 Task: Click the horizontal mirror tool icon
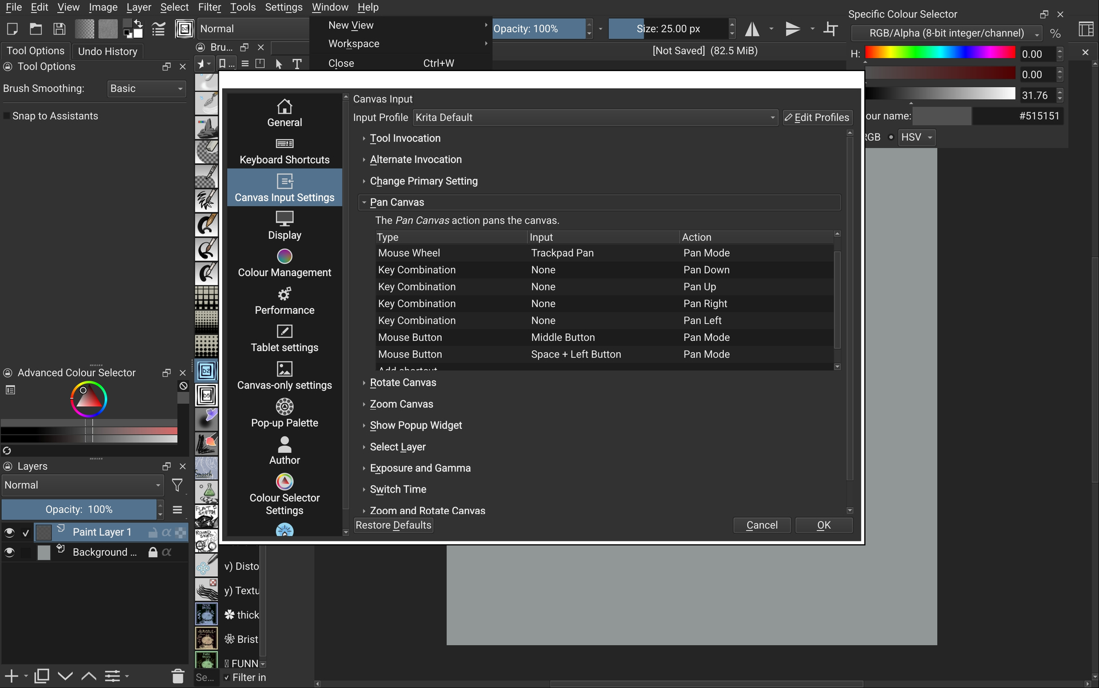tap(752, 29)
